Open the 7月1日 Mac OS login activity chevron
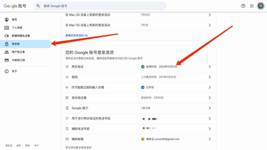The width and height of the screenshot is (267, 150). (x=210, y=25)
